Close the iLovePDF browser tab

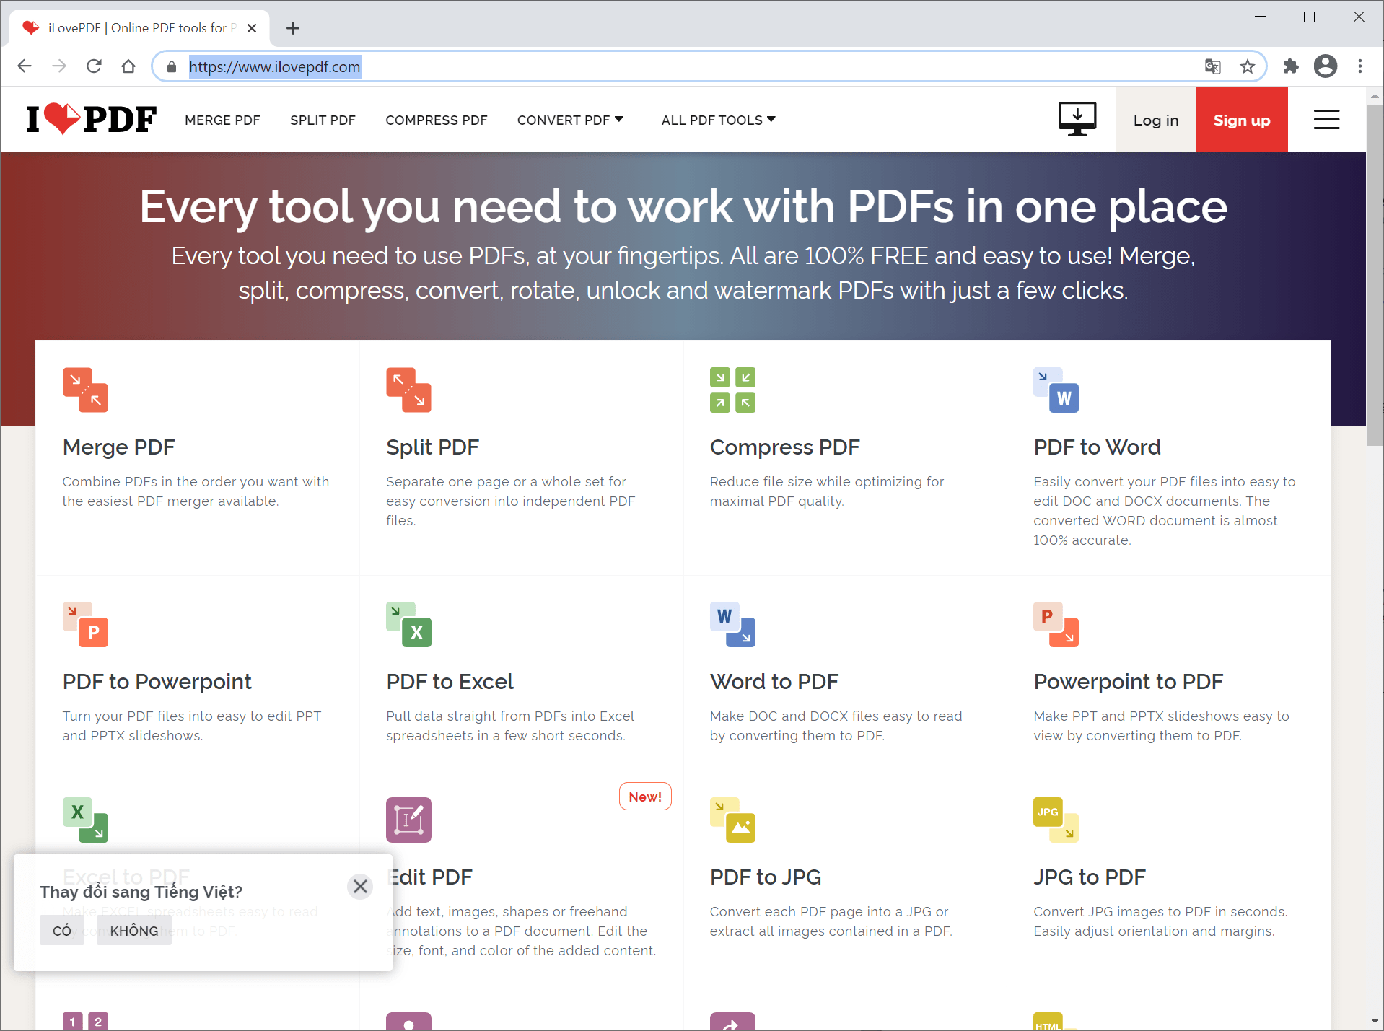click(x=252, y=28)
